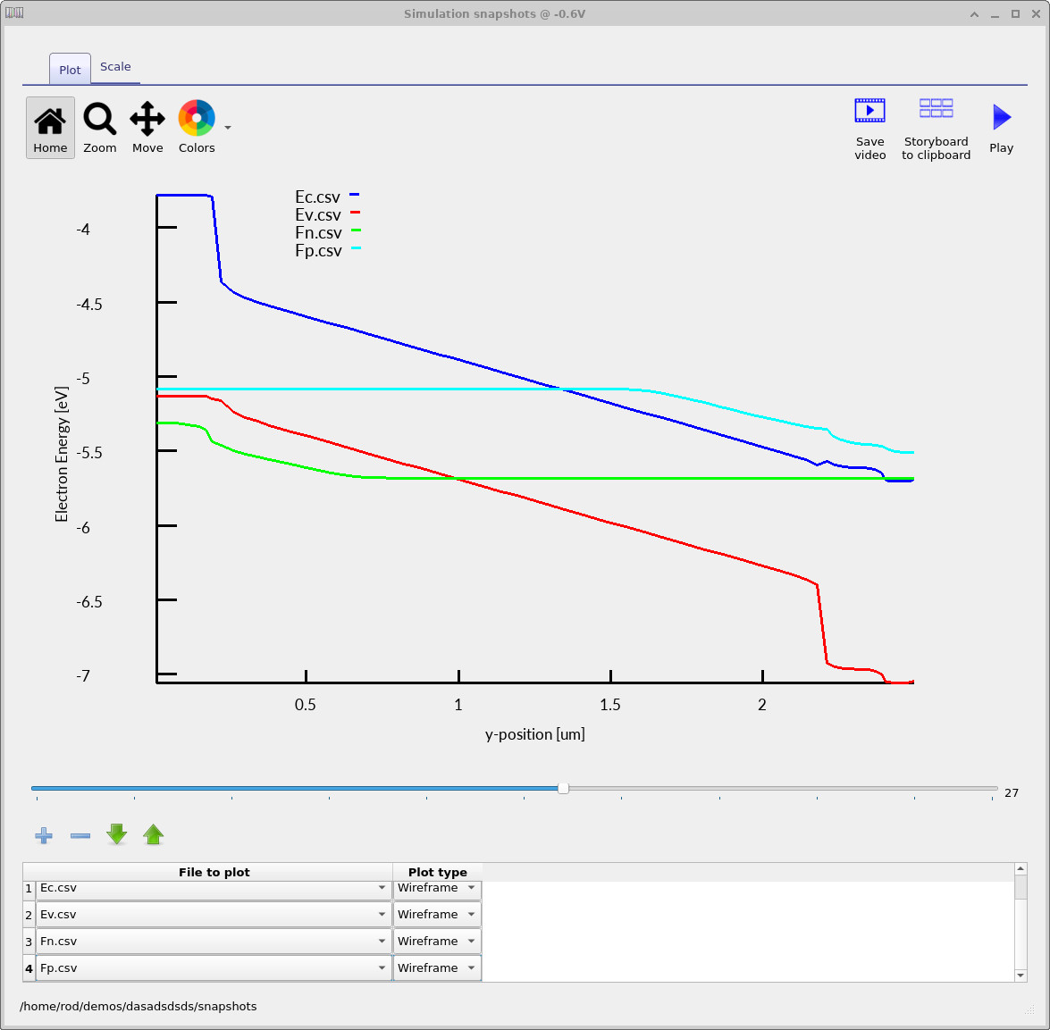Click the snapshots path in status bar
The image size is (1050, 1030).
(138, 1007)
